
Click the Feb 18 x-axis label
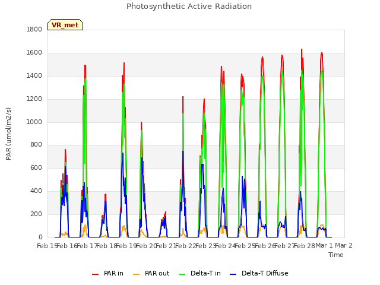(x=107, y=246)
